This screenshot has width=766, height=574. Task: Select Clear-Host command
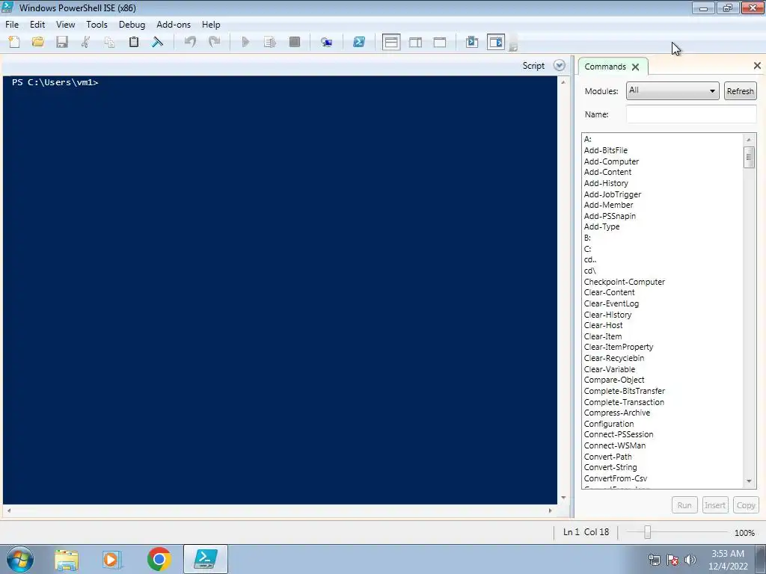pyautogui.click(x=604, y=326)
